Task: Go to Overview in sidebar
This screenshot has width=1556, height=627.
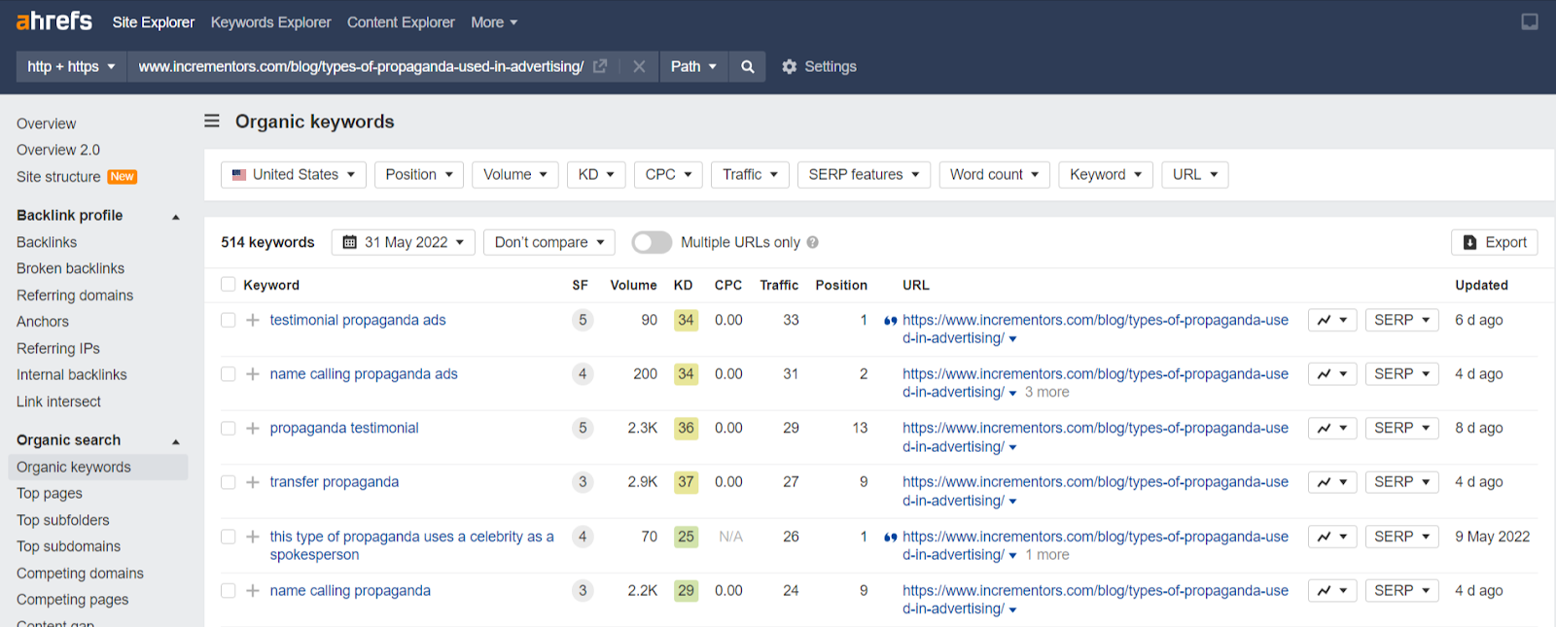Action: [47, 123]
